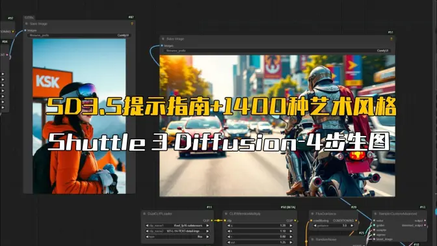Screen dimensions: 437x246
Task: Collapse the RandomNoise node dot
Action: [312, 239]
